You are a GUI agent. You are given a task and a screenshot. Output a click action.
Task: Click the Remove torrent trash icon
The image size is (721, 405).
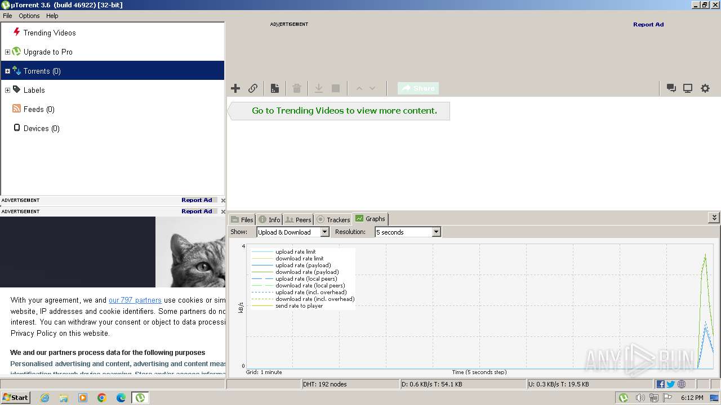coord(297,88)
